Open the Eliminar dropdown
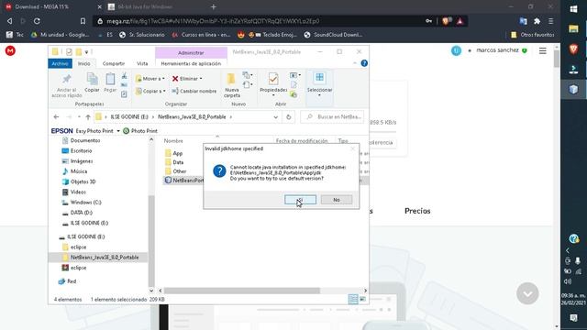 [x=187, y=79]
